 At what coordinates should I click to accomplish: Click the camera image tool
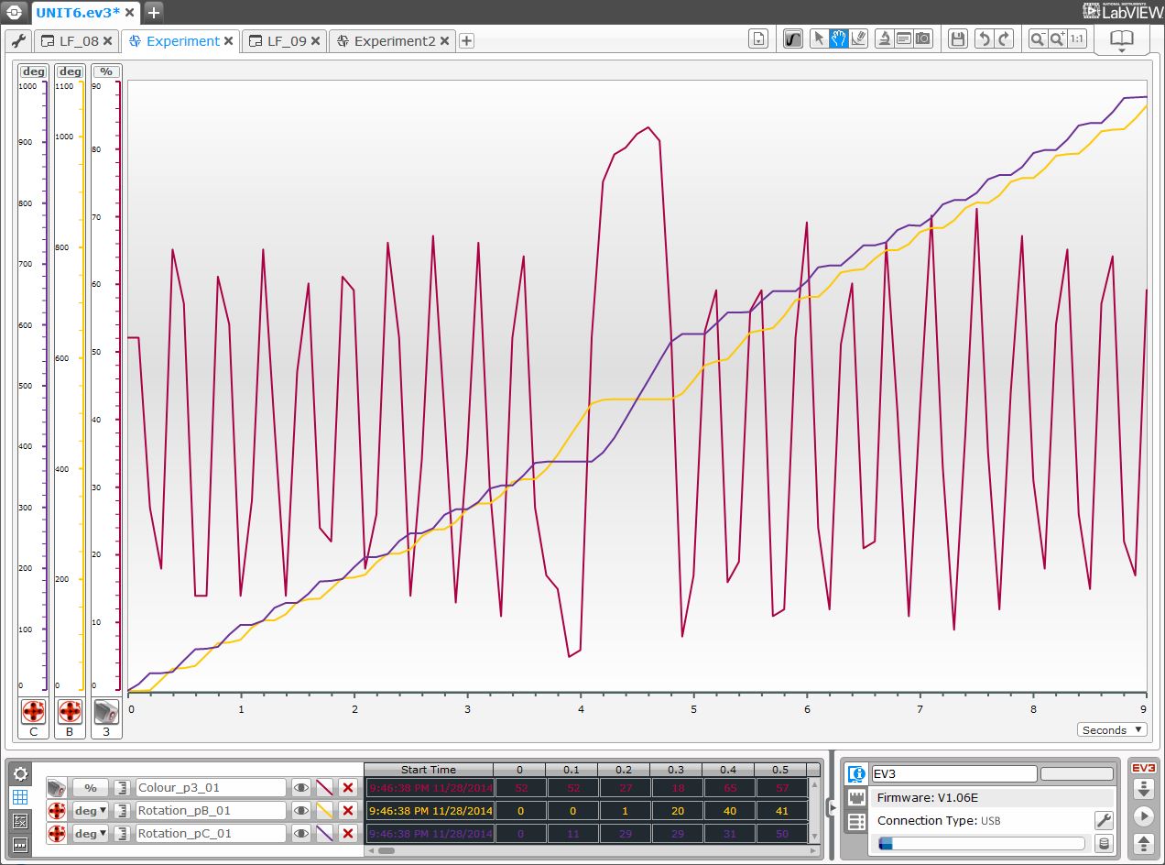(x=923, y=38)
